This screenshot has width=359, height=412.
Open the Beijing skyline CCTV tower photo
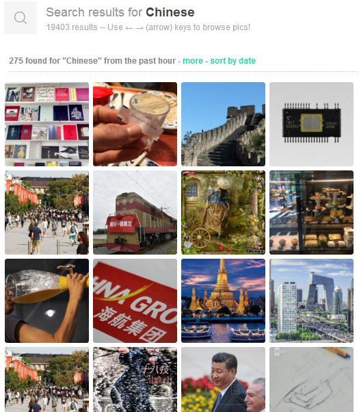(311, 300)
